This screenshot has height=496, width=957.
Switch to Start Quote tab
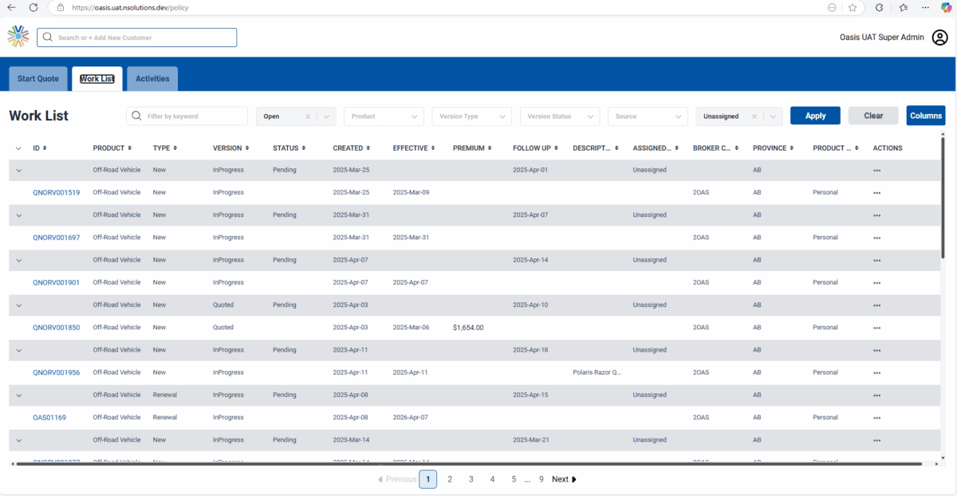(x=38, y=79)
